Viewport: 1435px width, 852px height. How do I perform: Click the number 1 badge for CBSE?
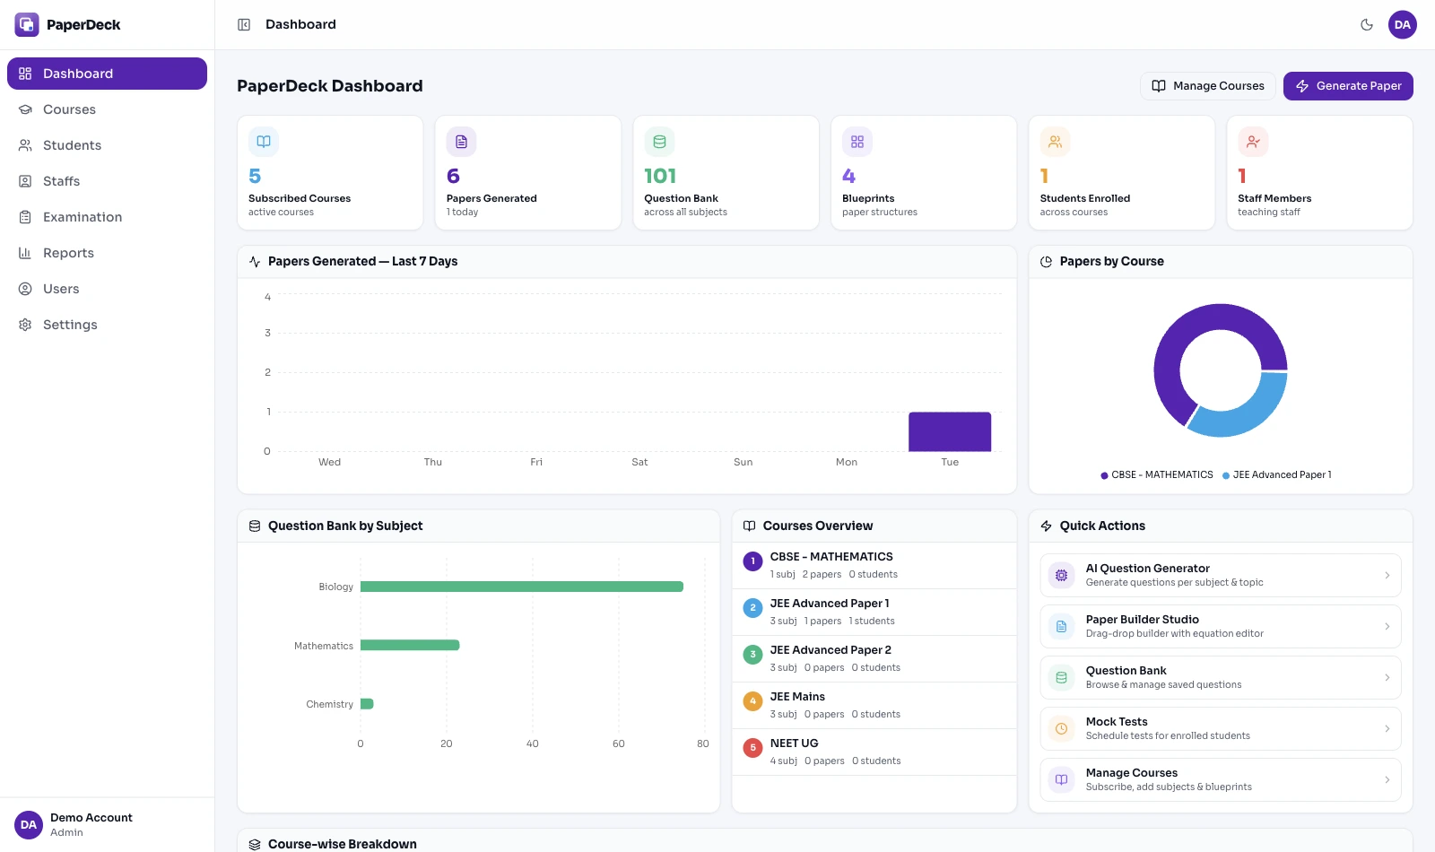(x=753, y=561)
